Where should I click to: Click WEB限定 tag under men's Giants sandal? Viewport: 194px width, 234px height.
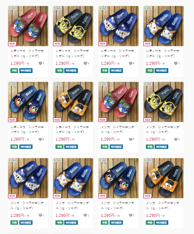pos(161,222)
